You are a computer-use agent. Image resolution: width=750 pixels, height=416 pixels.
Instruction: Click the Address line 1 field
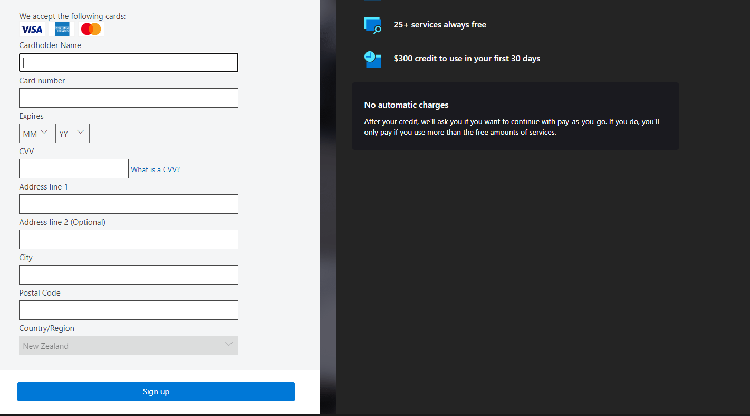pyautogui.click(x=129, y=204)
